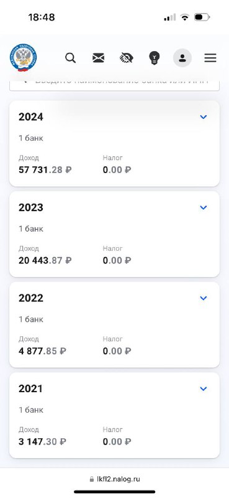This screenshot has height=498, width=229.
Task: Tap the lkfl2.nalog.ru address bar
Action: click(115, 479)
